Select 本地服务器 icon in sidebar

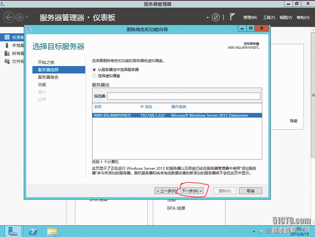[7, 45]
